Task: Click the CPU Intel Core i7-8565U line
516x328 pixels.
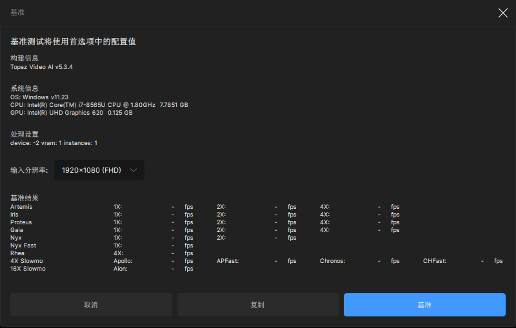Action: point(99,105)
